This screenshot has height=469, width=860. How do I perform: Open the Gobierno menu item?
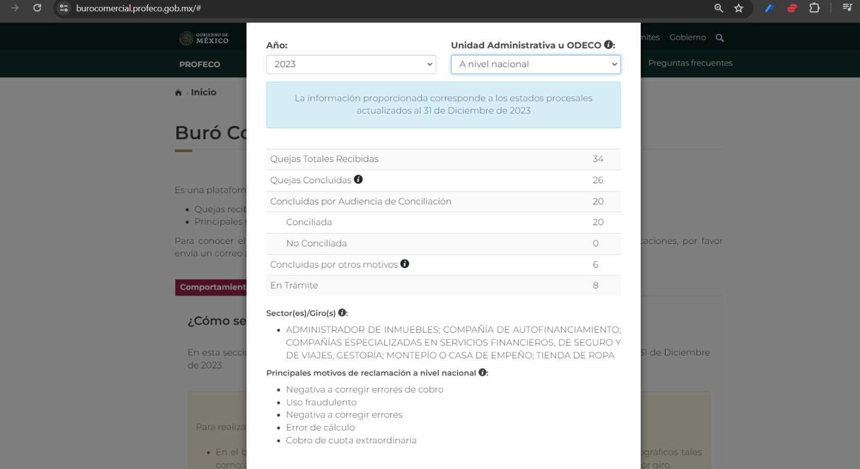(687, 37)
